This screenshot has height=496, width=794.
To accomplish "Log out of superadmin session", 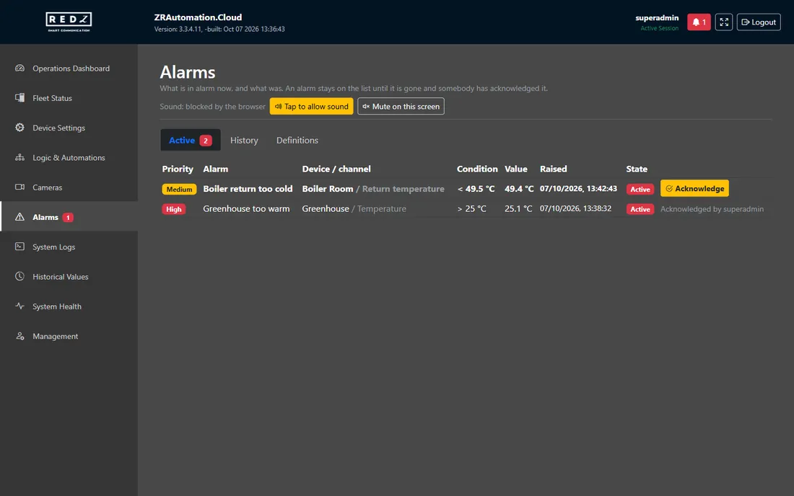I will (x=759, y=22).
